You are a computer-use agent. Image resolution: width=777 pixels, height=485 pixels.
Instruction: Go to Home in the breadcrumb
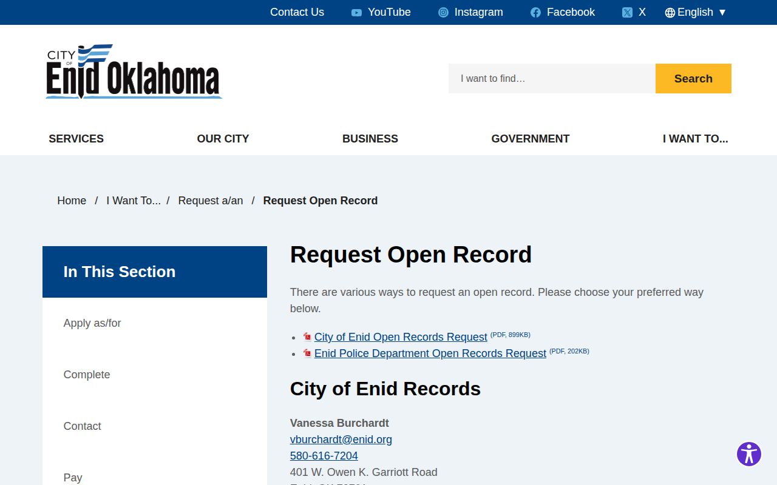(72, 201)
